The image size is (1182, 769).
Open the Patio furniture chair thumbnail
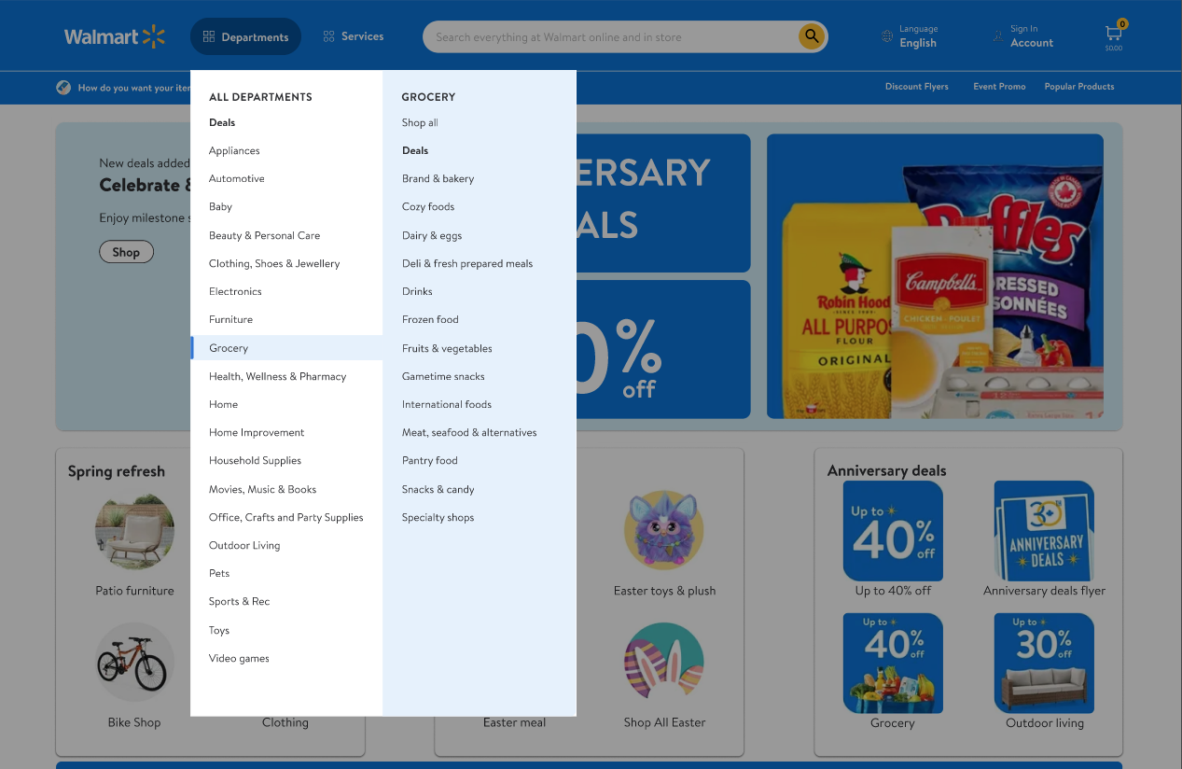click(x=134, y=530)
